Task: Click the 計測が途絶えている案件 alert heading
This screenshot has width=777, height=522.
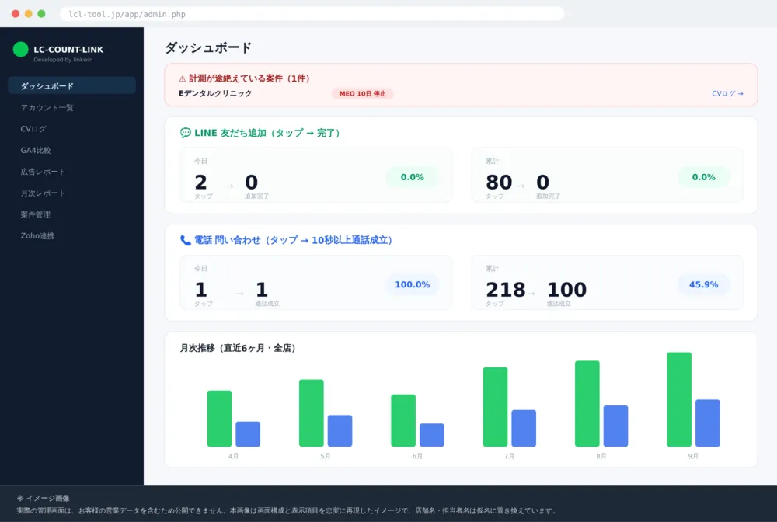Action: [x=249, y=78]
